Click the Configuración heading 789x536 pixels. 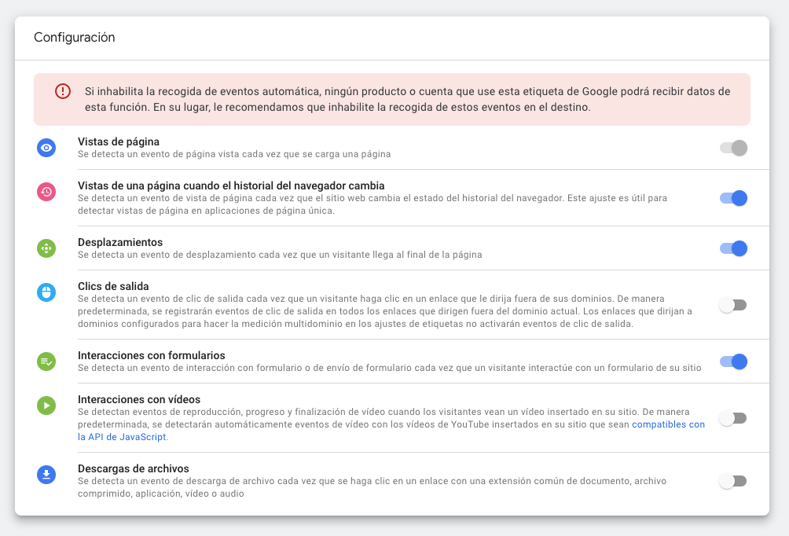coord(75,37)
